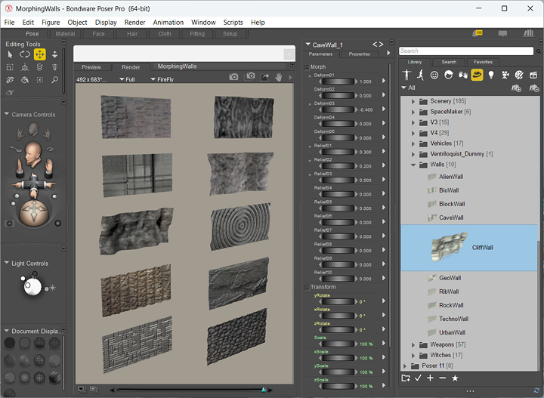The height and width of the screenshot is (398, 544).
Task: Open the Render menu
Action: 134,23
